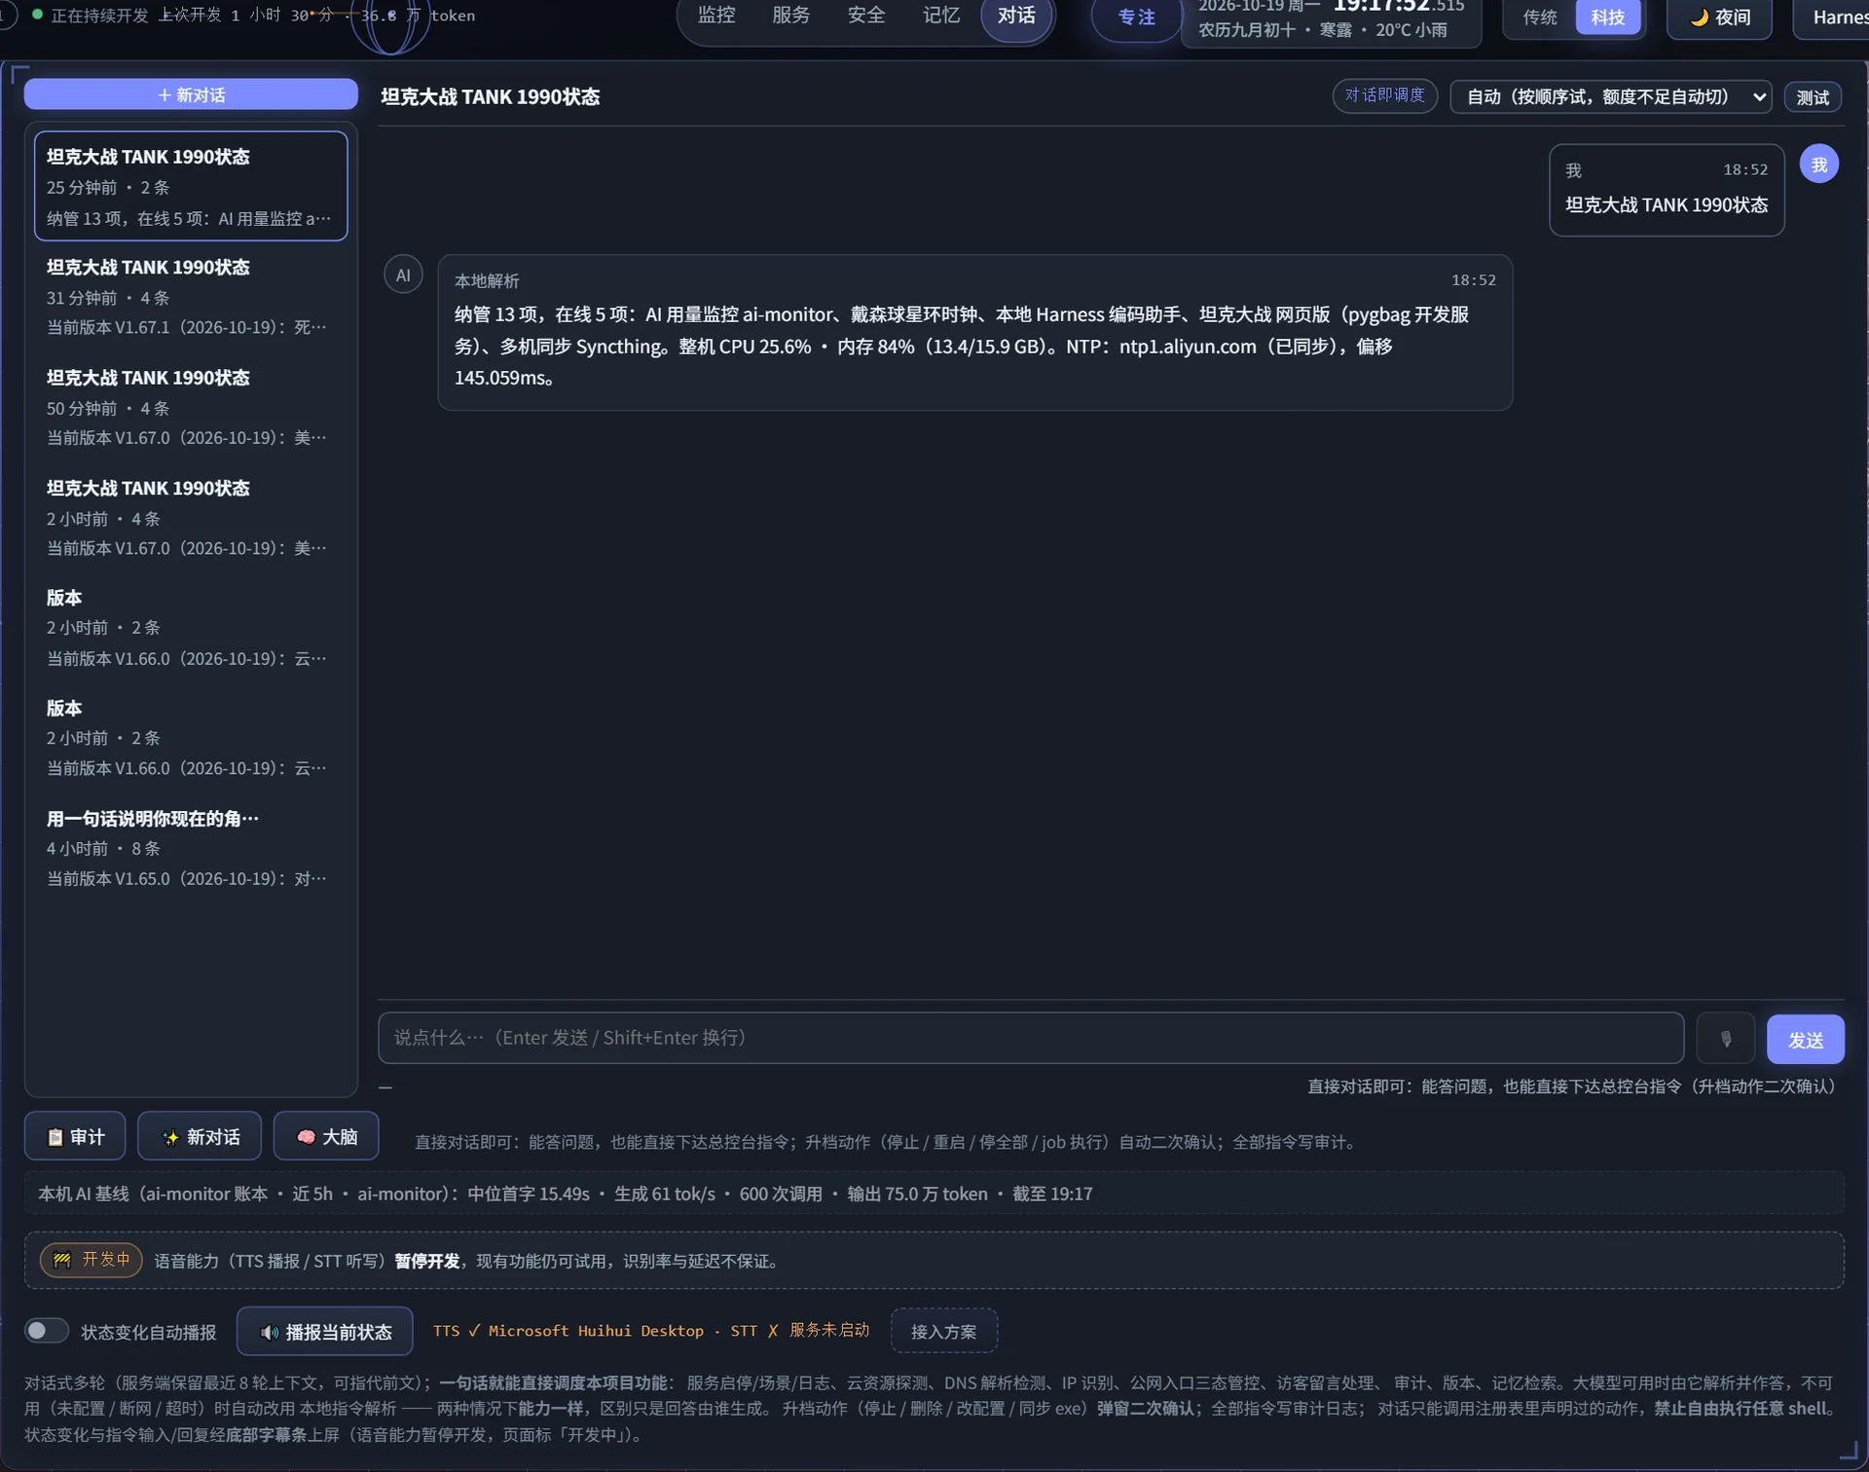The image size is (1869, 1472).
Task: Switch to 科技 theme style
Action: [1607, 17]
